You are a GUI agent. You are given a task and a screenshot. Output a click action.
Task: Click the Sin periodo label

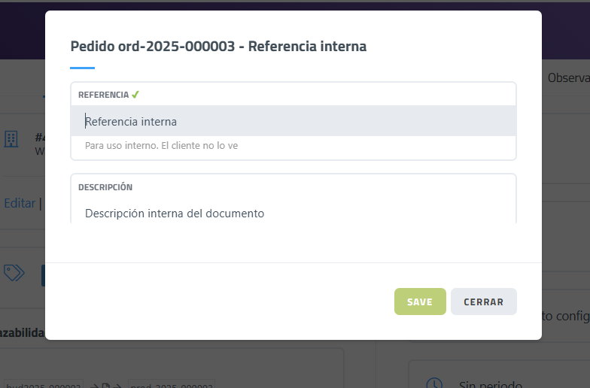click(x=489, y=384)
